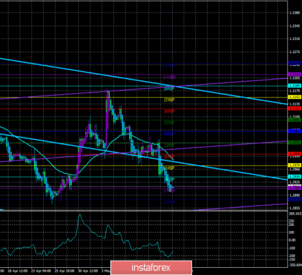Click the 18 Apr 12:00 time label
The image size is (302, 275).
tap(18, 271)
